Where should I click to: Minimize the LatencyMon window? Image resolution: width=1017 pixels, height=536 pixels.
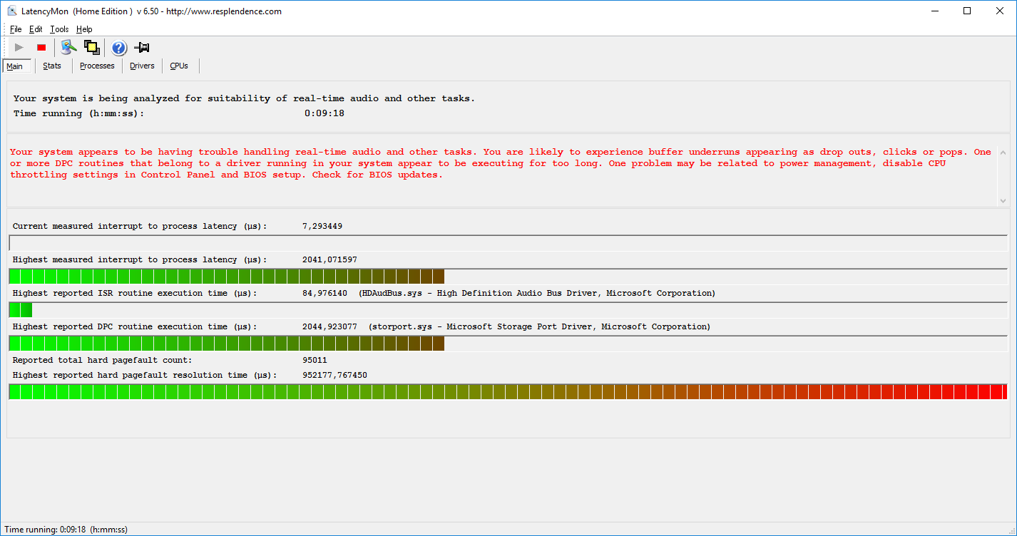935,11
